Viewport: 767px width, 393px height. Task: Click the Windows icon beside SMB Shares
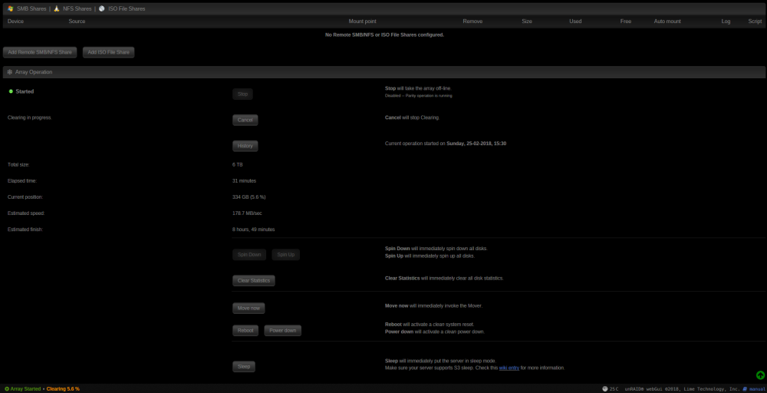[x=10, y=8]
